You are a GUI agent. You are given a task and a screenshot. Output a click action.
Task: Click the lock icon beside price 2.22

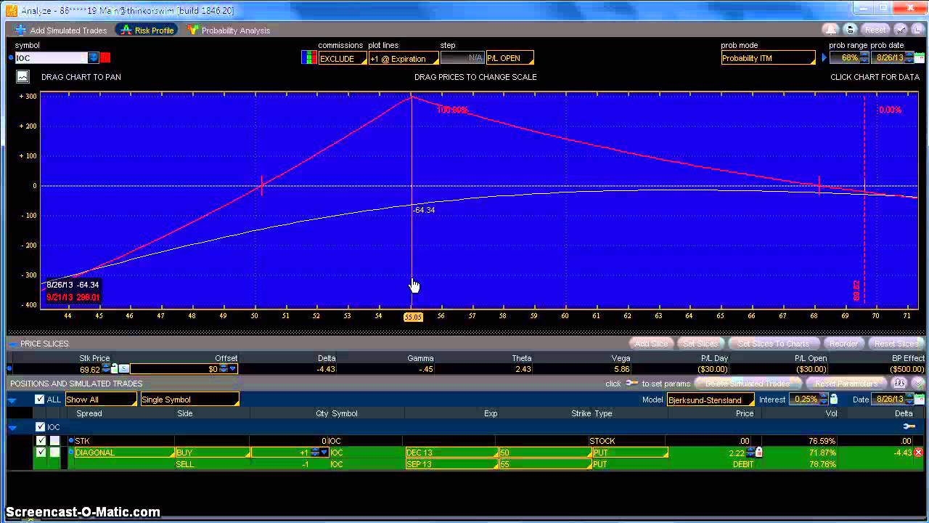pyautogui.click(x=759, y=453)
